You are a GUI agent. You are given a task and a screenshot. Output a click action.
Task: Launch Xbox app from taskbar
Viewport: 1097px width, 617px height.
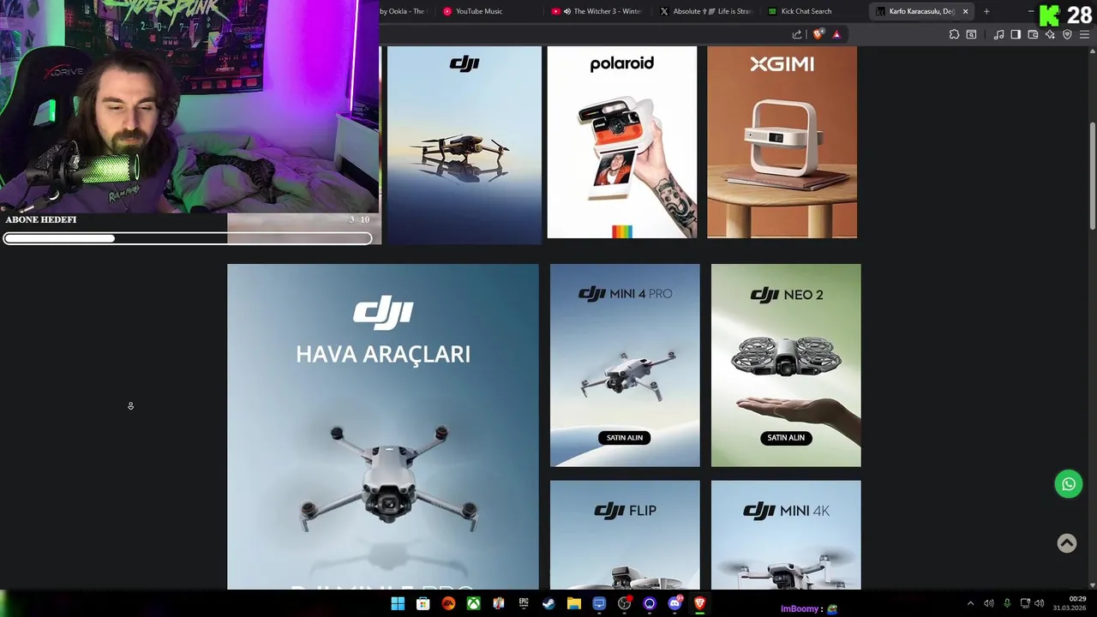coord(473,604)
